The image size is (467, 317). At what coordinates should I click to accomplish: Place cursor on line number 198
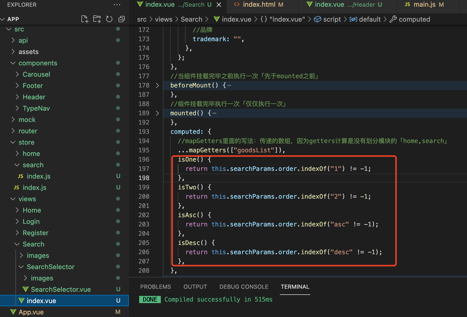tap(144, 178)
